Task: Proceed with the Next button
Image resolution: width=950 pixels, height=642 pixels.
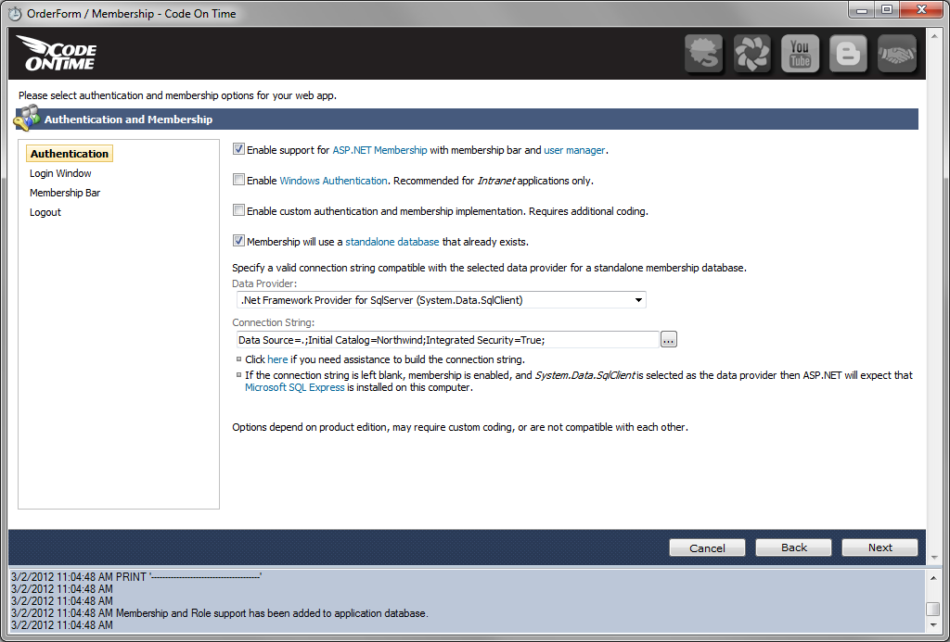Action: (879, 548)
